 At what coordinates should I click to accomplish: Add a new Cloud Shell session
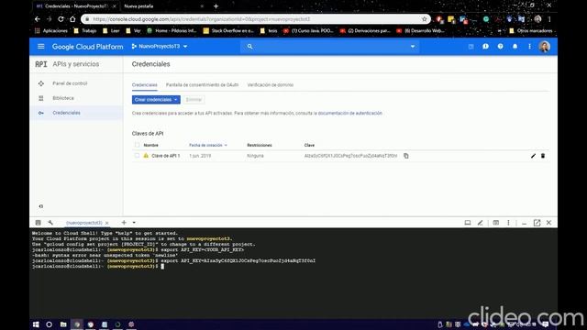click(124, 223)
